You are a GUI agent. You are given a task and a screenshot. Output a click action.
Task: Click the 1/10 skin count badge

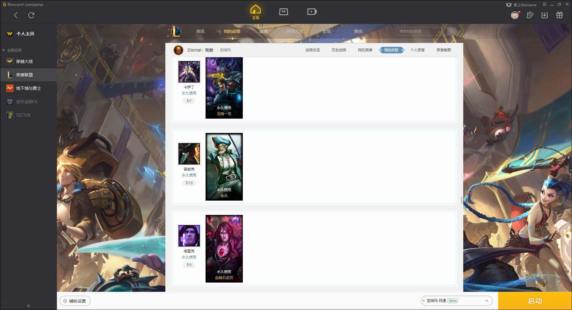coord(189,183)
